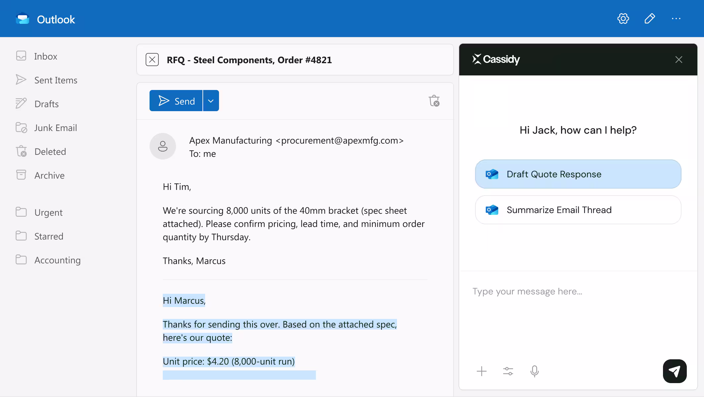The width and height of the screenshot is (704, 397).
Task: Send the email reply
Action: coord(176,101)
